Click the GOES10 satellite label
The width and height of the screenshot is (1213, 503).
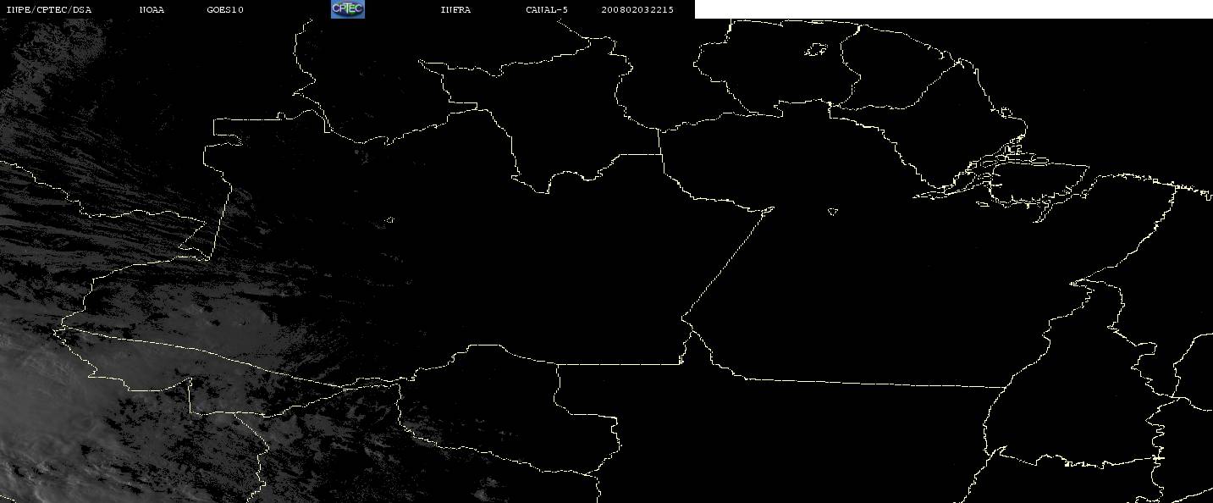tap(225, 10)
